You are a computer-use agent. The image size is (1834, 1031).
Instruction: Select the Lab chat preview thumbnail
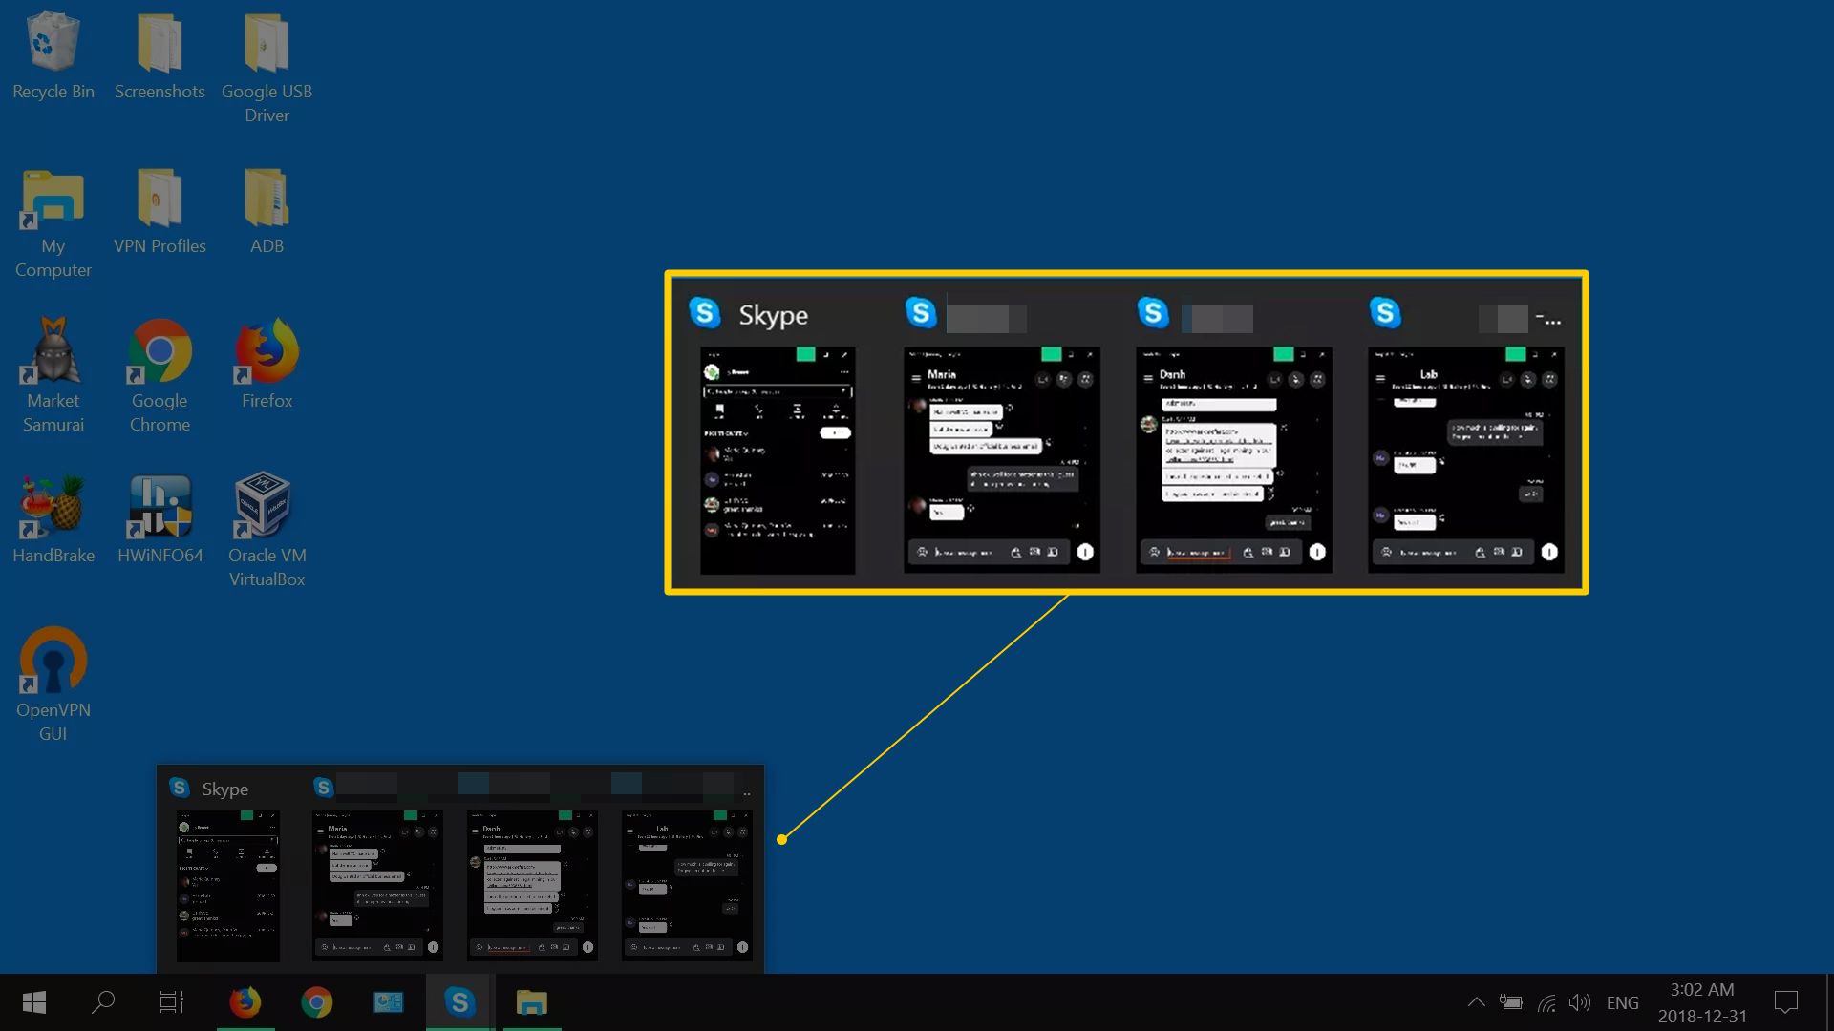(687, 885)
